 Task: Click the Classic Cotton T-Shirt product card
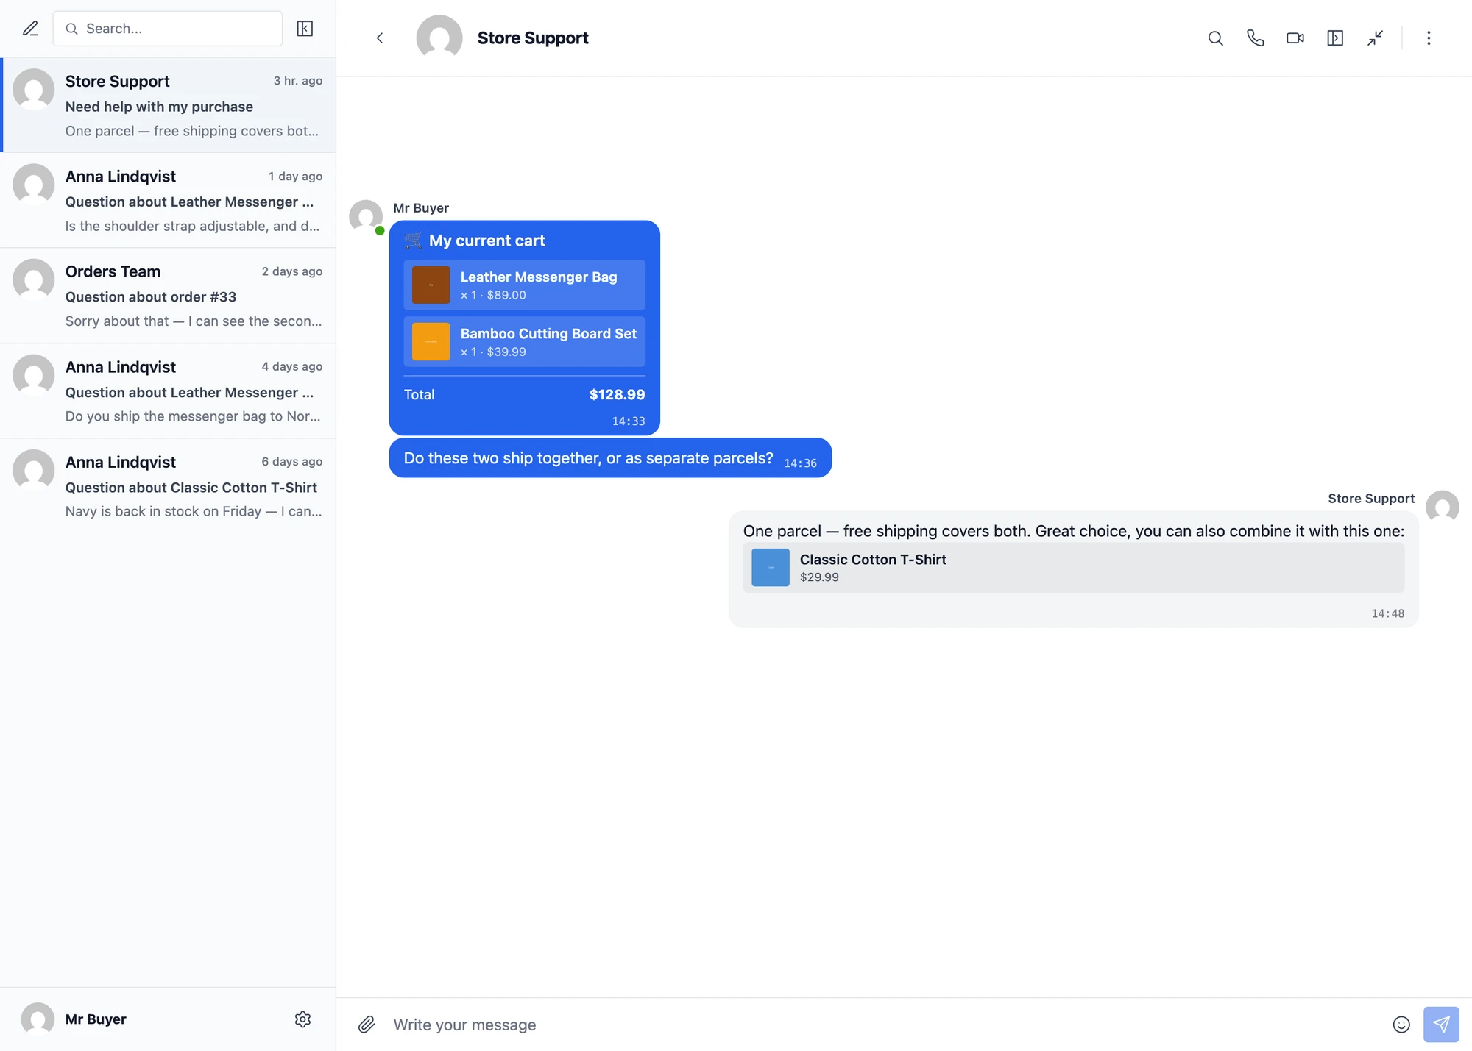1074,568
